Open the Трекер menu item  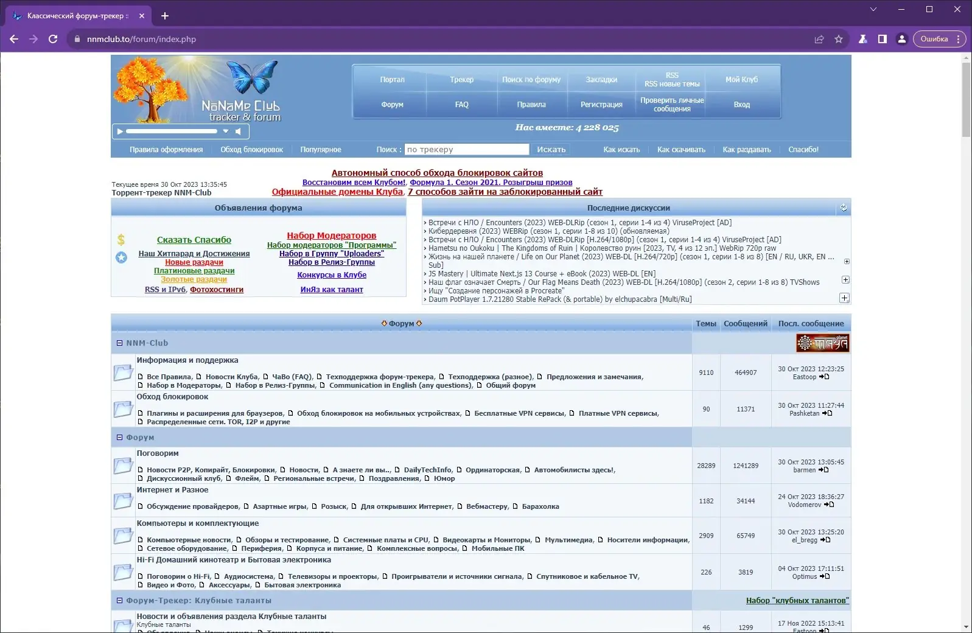coord(462,80)
